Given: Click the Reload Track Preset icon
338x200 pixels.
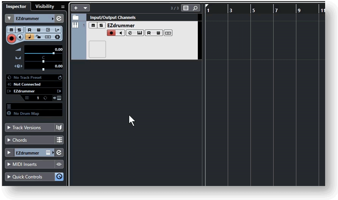Looking at the screenshot, I should (59, 78).
